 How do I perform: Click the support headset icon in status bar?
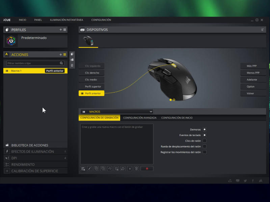coord(230,180)
